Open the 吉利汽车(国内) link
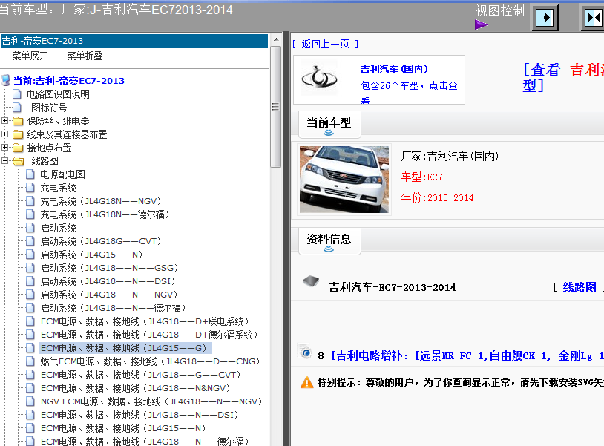The image size is (604, 446). [x=394, y=69]
